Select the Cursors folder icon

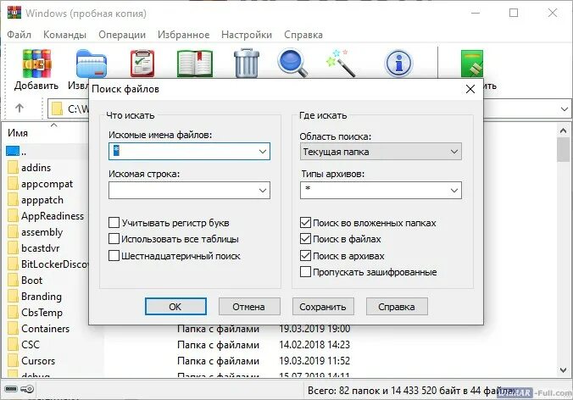tap(13, 360)
